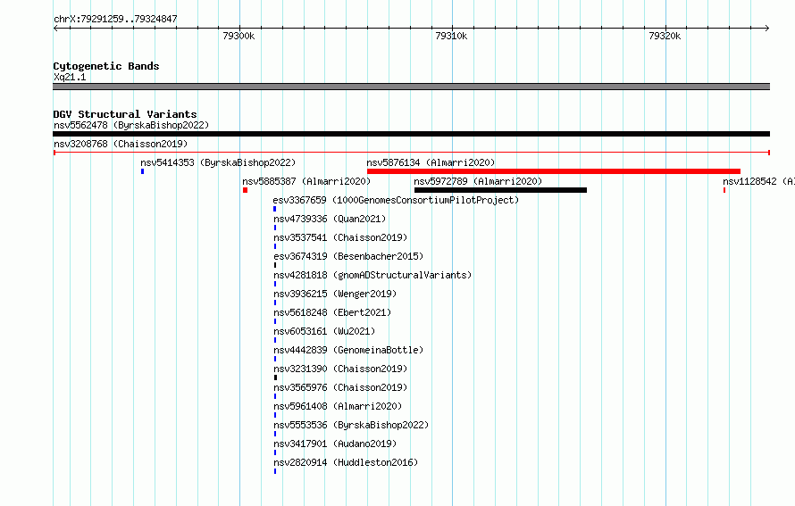The width and height of the screenshot is (795, 506).
Task: Open nsv5885387 (Almarri2020) label
Action: (x=306, y=181)
